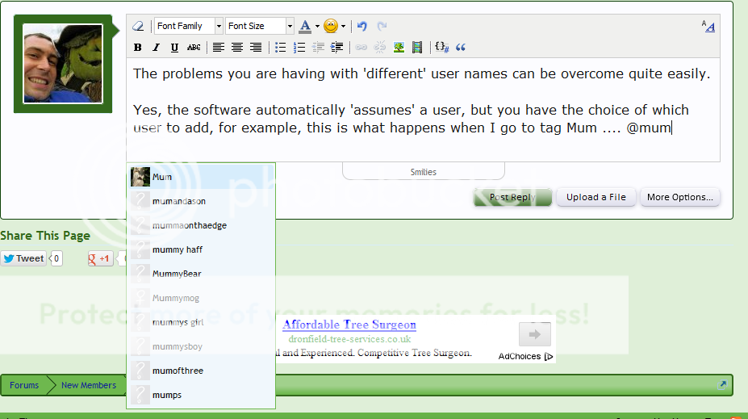Viewport: 748px width, 419px height.
Task: Toggle bold formatting in editor
Action: (x=138, y=48)
